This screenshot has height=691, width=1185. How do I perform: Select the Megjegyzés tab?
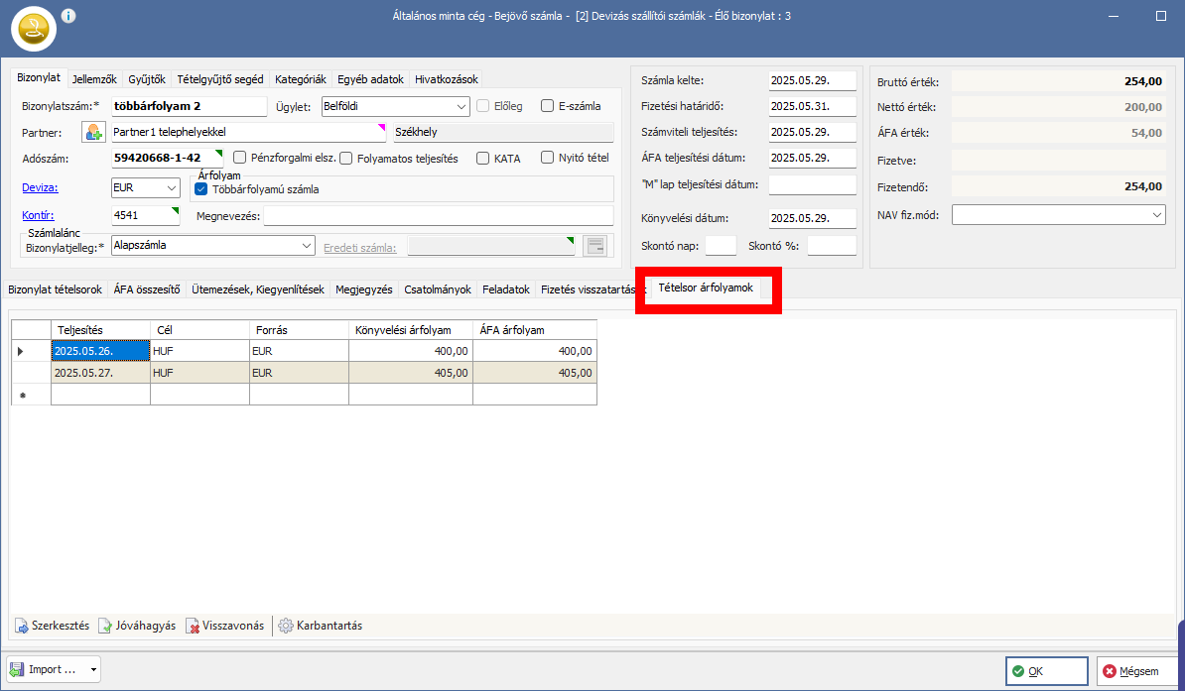(x=364, y=289)
